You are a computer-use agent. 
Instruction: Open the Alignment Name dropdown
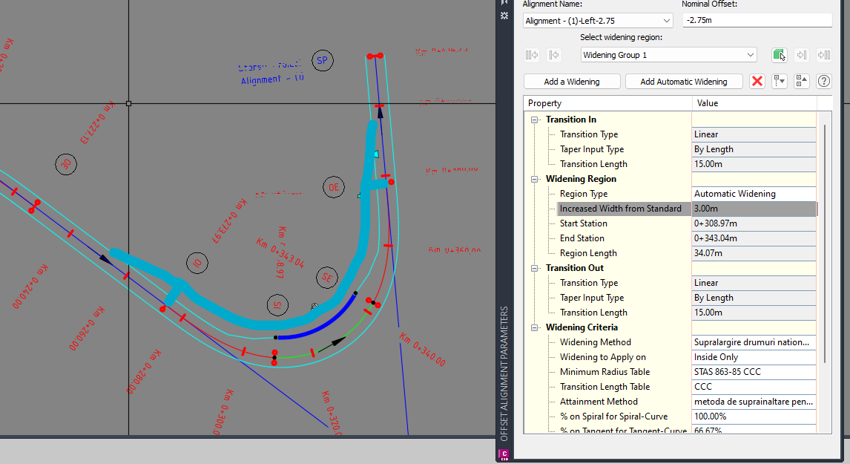pyautogui.click(x=665, y=20)
